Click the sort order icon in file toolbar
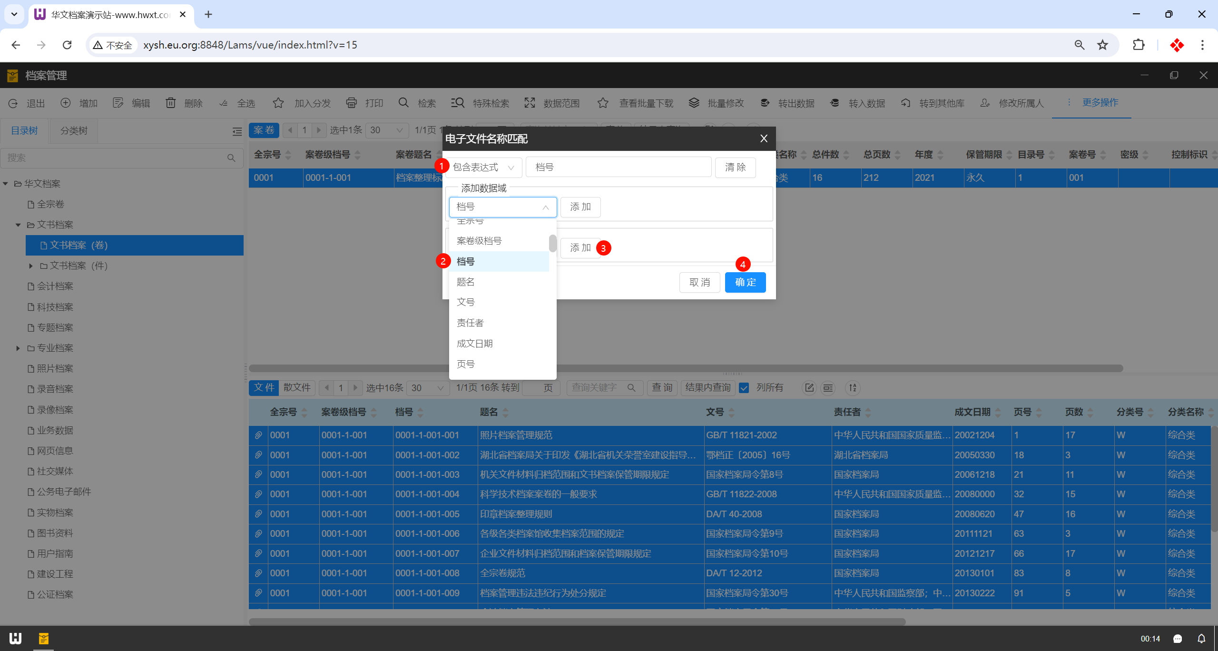 coord(853,388)
